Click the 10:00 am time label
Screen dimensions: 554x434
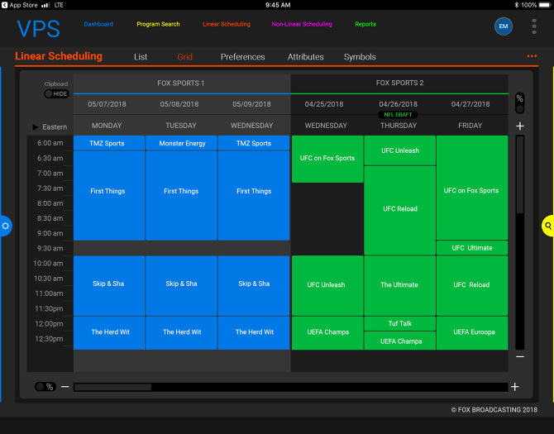48,264
